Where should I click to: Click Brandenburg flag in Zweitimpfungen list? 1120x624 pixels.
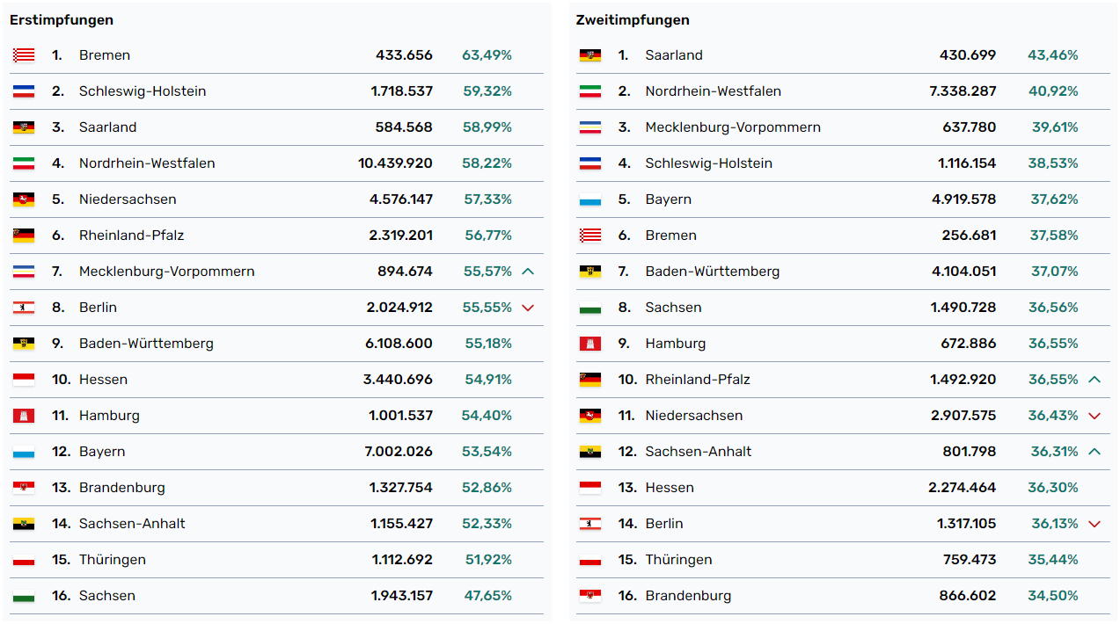[x=589, y=596]
